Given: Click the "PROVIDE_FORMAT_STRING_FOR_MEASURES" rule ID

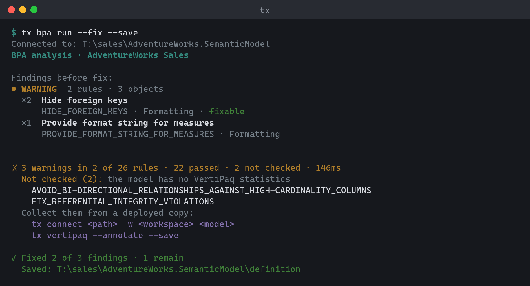Looking at the screenshot, I should 128,134.
